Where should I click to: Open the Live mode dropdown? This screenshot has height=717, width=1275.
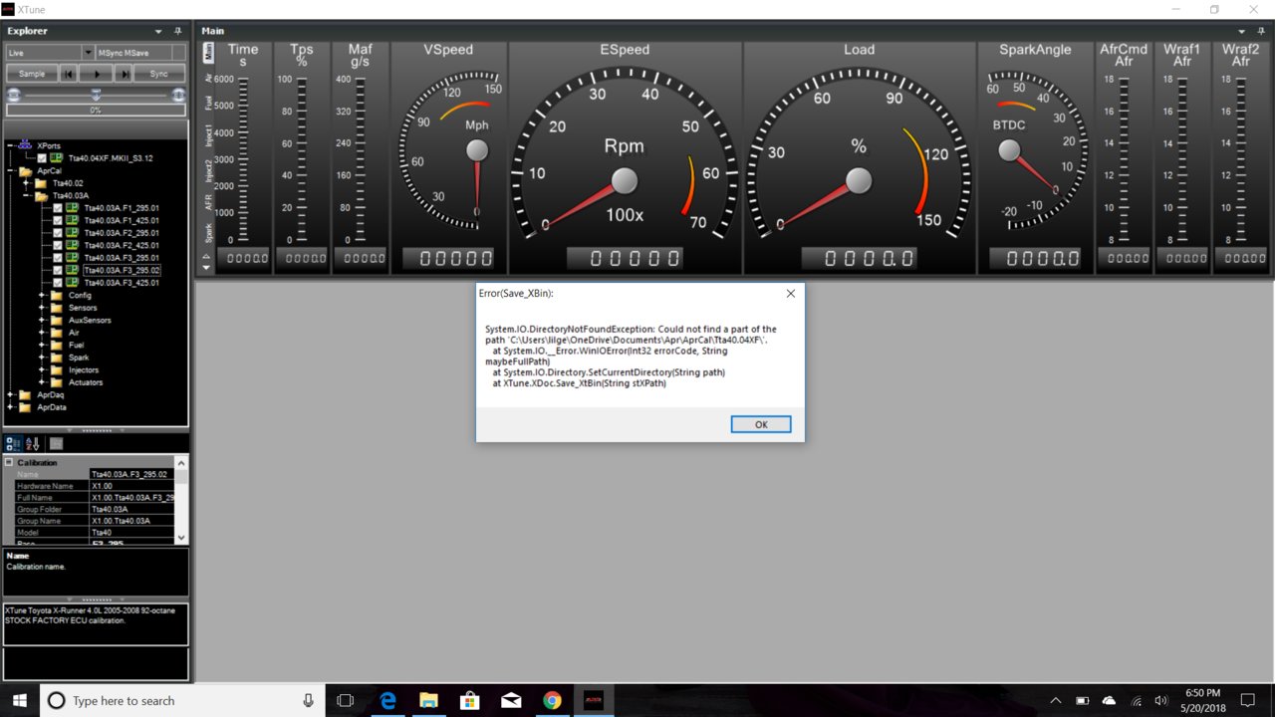pos(88,52)
